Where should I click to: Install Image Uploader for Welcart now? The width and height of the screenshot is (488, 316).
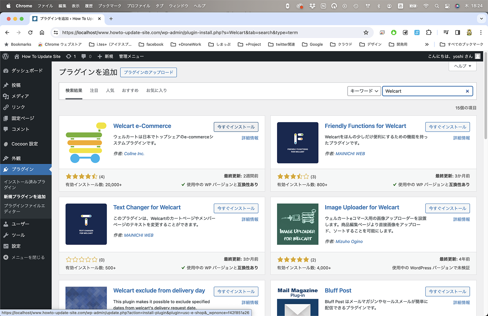tap(447, 208)
